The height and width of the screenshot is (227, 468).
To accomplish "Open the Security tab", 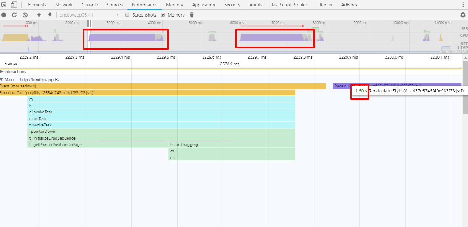I will (232, 5).
